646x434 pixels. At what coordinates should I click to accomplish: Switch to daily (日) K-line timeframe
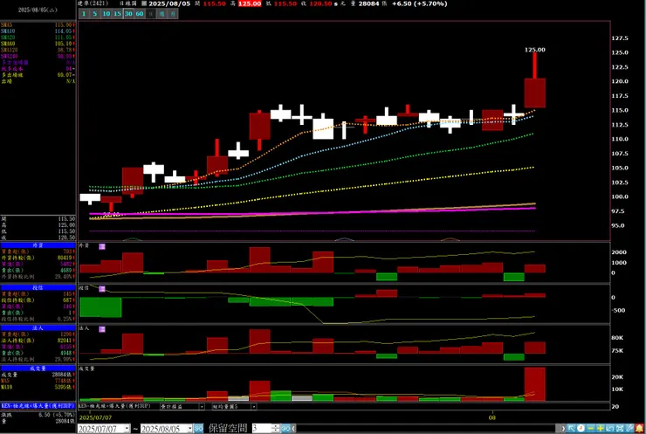click(151, 14)
